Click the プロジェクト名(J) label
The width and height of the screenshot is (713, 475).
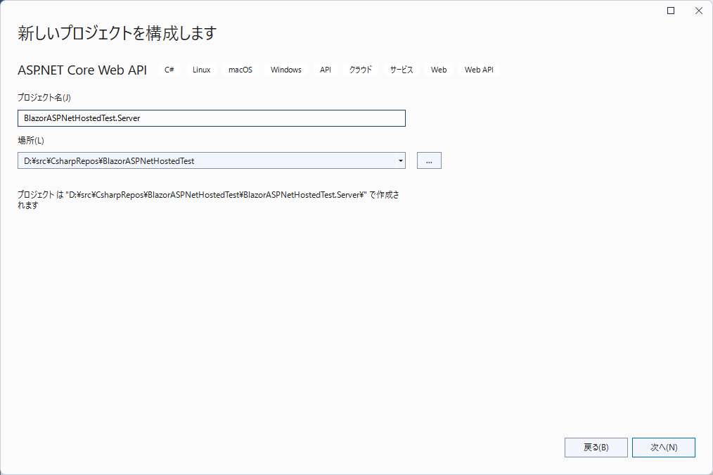[x=44, y=97]
